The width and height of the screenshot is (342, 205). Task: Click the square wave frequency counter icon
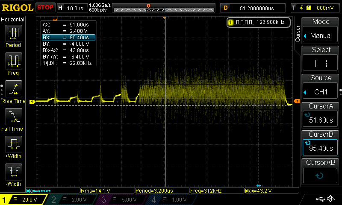[x=244, y=22]
